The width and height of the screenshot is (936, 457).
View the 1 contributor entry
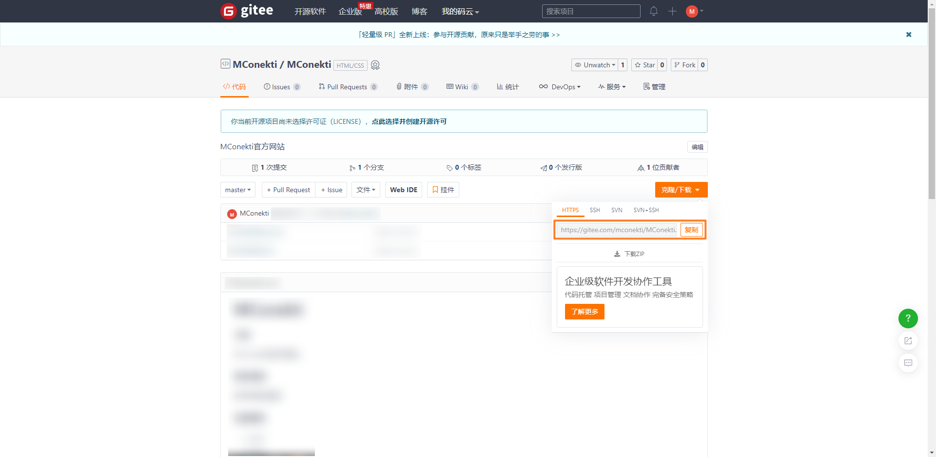point(658,168)
